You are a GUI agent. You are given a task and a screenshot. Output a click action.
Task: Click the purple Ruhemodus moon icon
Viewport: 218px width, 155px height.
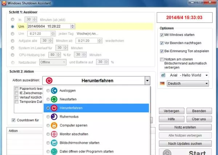[54, 117]
